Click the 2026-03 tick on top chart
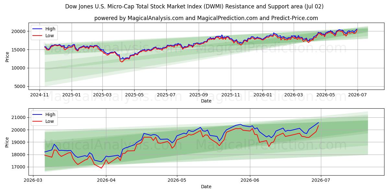This screenshot has height=194, width=389. 293,95
